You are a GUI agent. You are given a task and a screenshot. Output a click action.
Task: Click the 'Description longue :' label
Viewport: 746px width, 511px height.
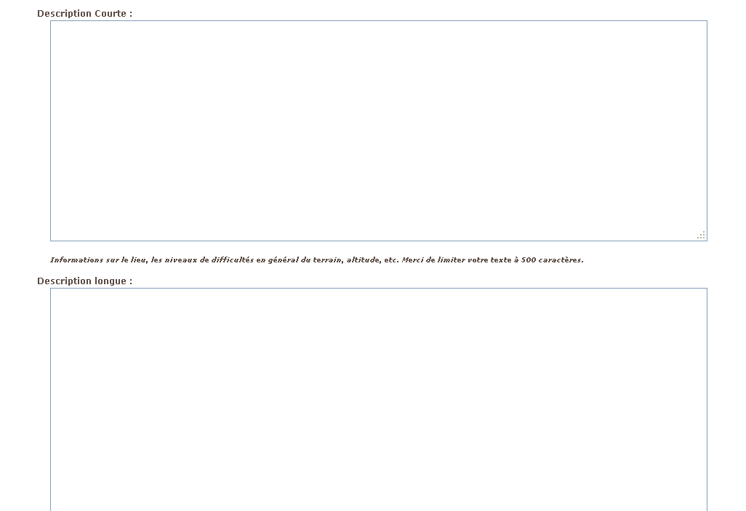click(84, 281)
